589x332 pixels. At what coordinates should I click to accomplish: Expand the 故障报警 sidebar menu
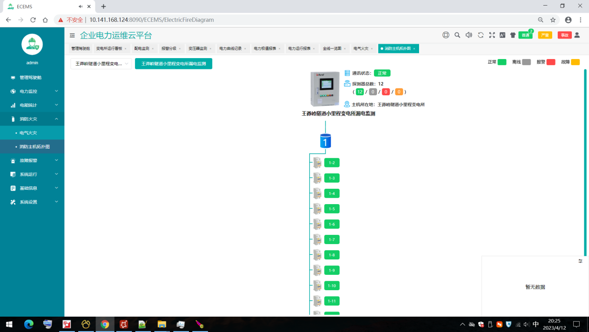click(32, 160)
